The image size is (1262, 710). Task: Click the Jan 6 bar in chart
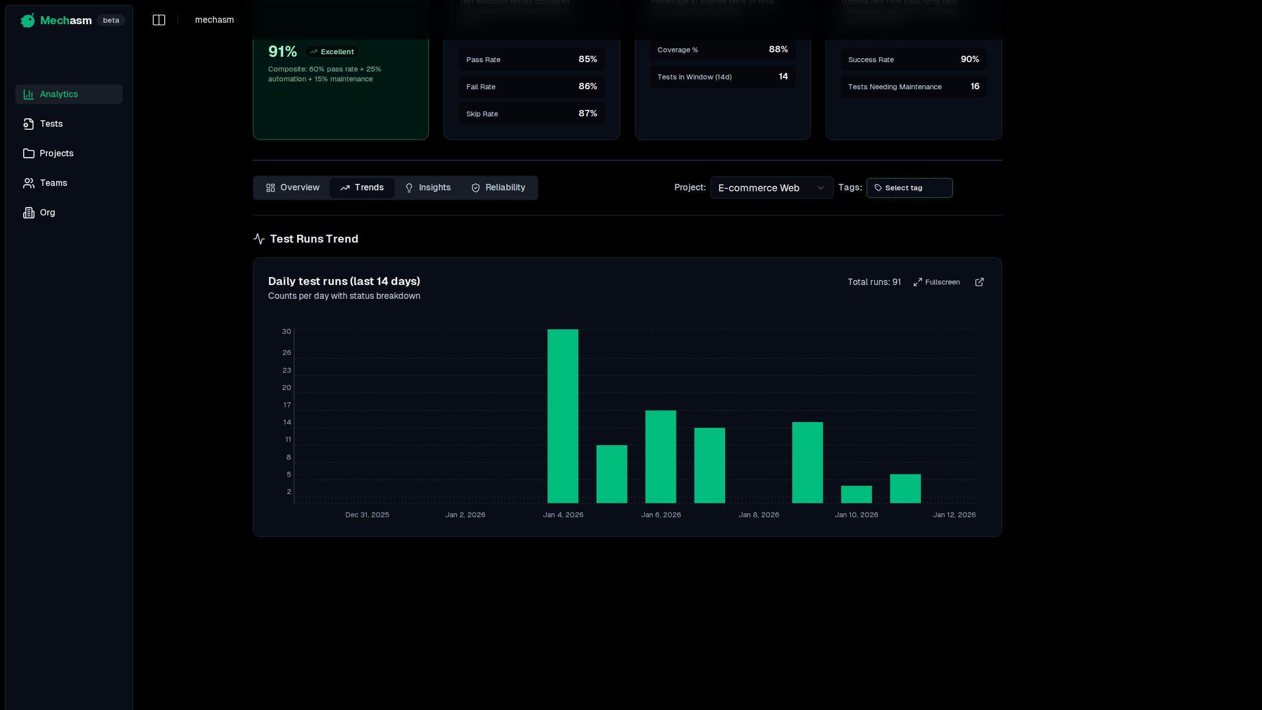pos(661,456)
